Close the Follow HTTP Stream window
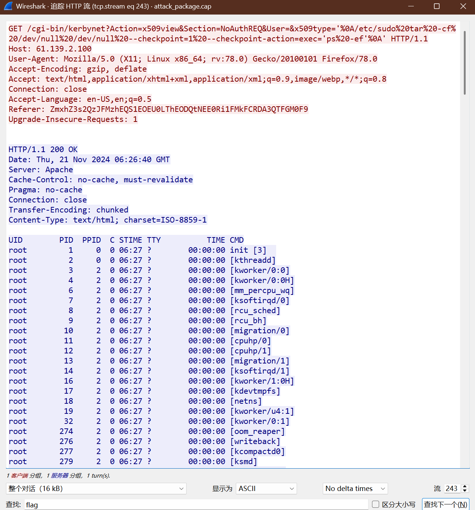The width and height of the screenshot is (475, 510). point(463,6)
